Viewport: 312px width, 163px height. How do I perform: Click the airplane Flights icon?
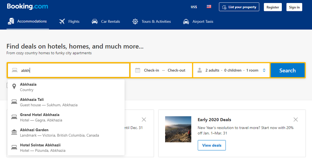[62, 22]
